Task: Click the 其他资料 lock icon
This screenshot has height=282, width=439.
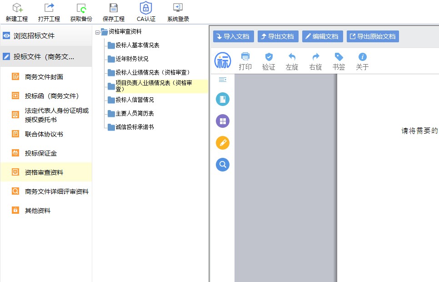Action: [x=15, y=210]
